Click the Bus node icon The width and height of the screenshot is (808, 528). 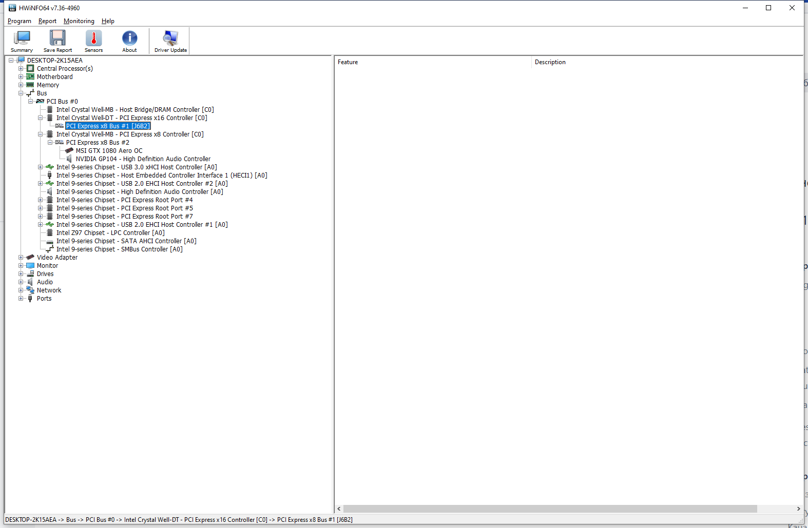(30, 93)
